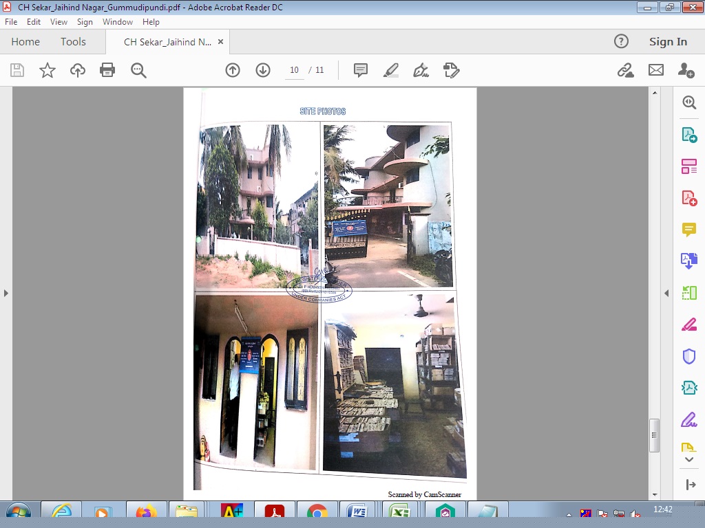The width and height of the screenshot is (705, 528).
Task: Click the Stamp tool icon in the toolbar
Action: pyautogui.click(x=451, y=70)
